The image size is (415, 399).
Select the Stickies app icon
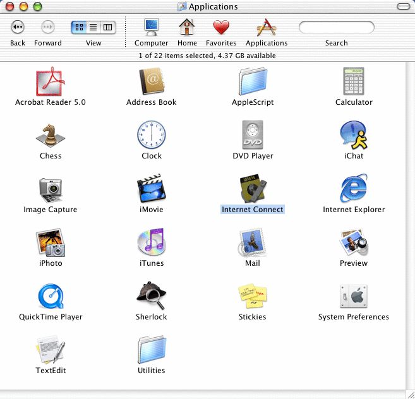click(x=253, y=296)
